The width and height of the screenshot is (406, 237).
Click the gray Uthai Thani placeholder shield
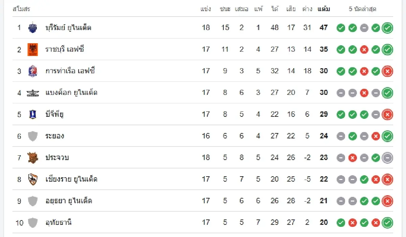coord(32,222)
